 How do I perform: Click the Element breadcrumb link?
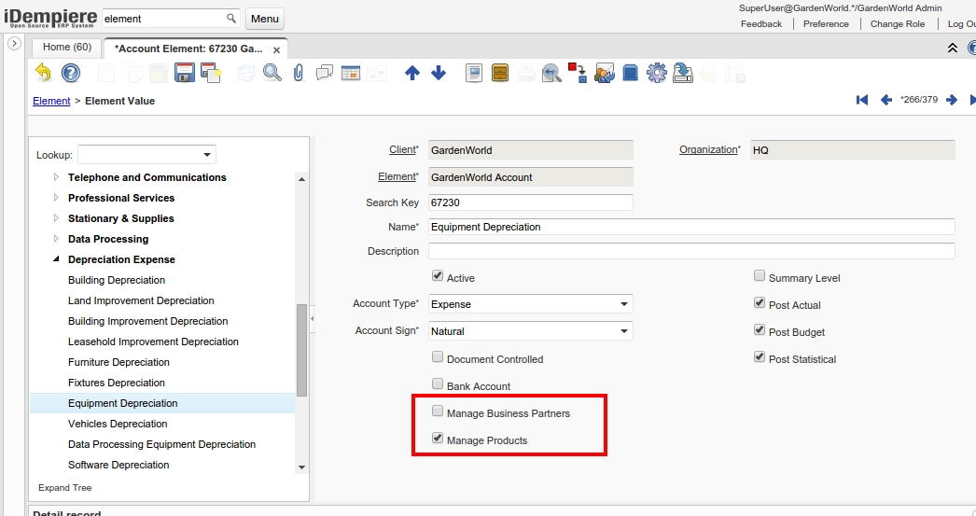pyautogui.click(x=51, y=101)
